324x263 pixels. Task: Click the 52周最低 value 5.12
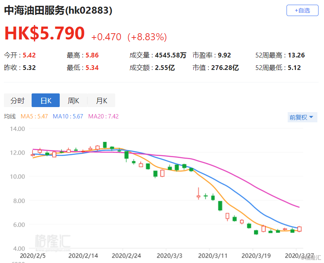[294, 68]
